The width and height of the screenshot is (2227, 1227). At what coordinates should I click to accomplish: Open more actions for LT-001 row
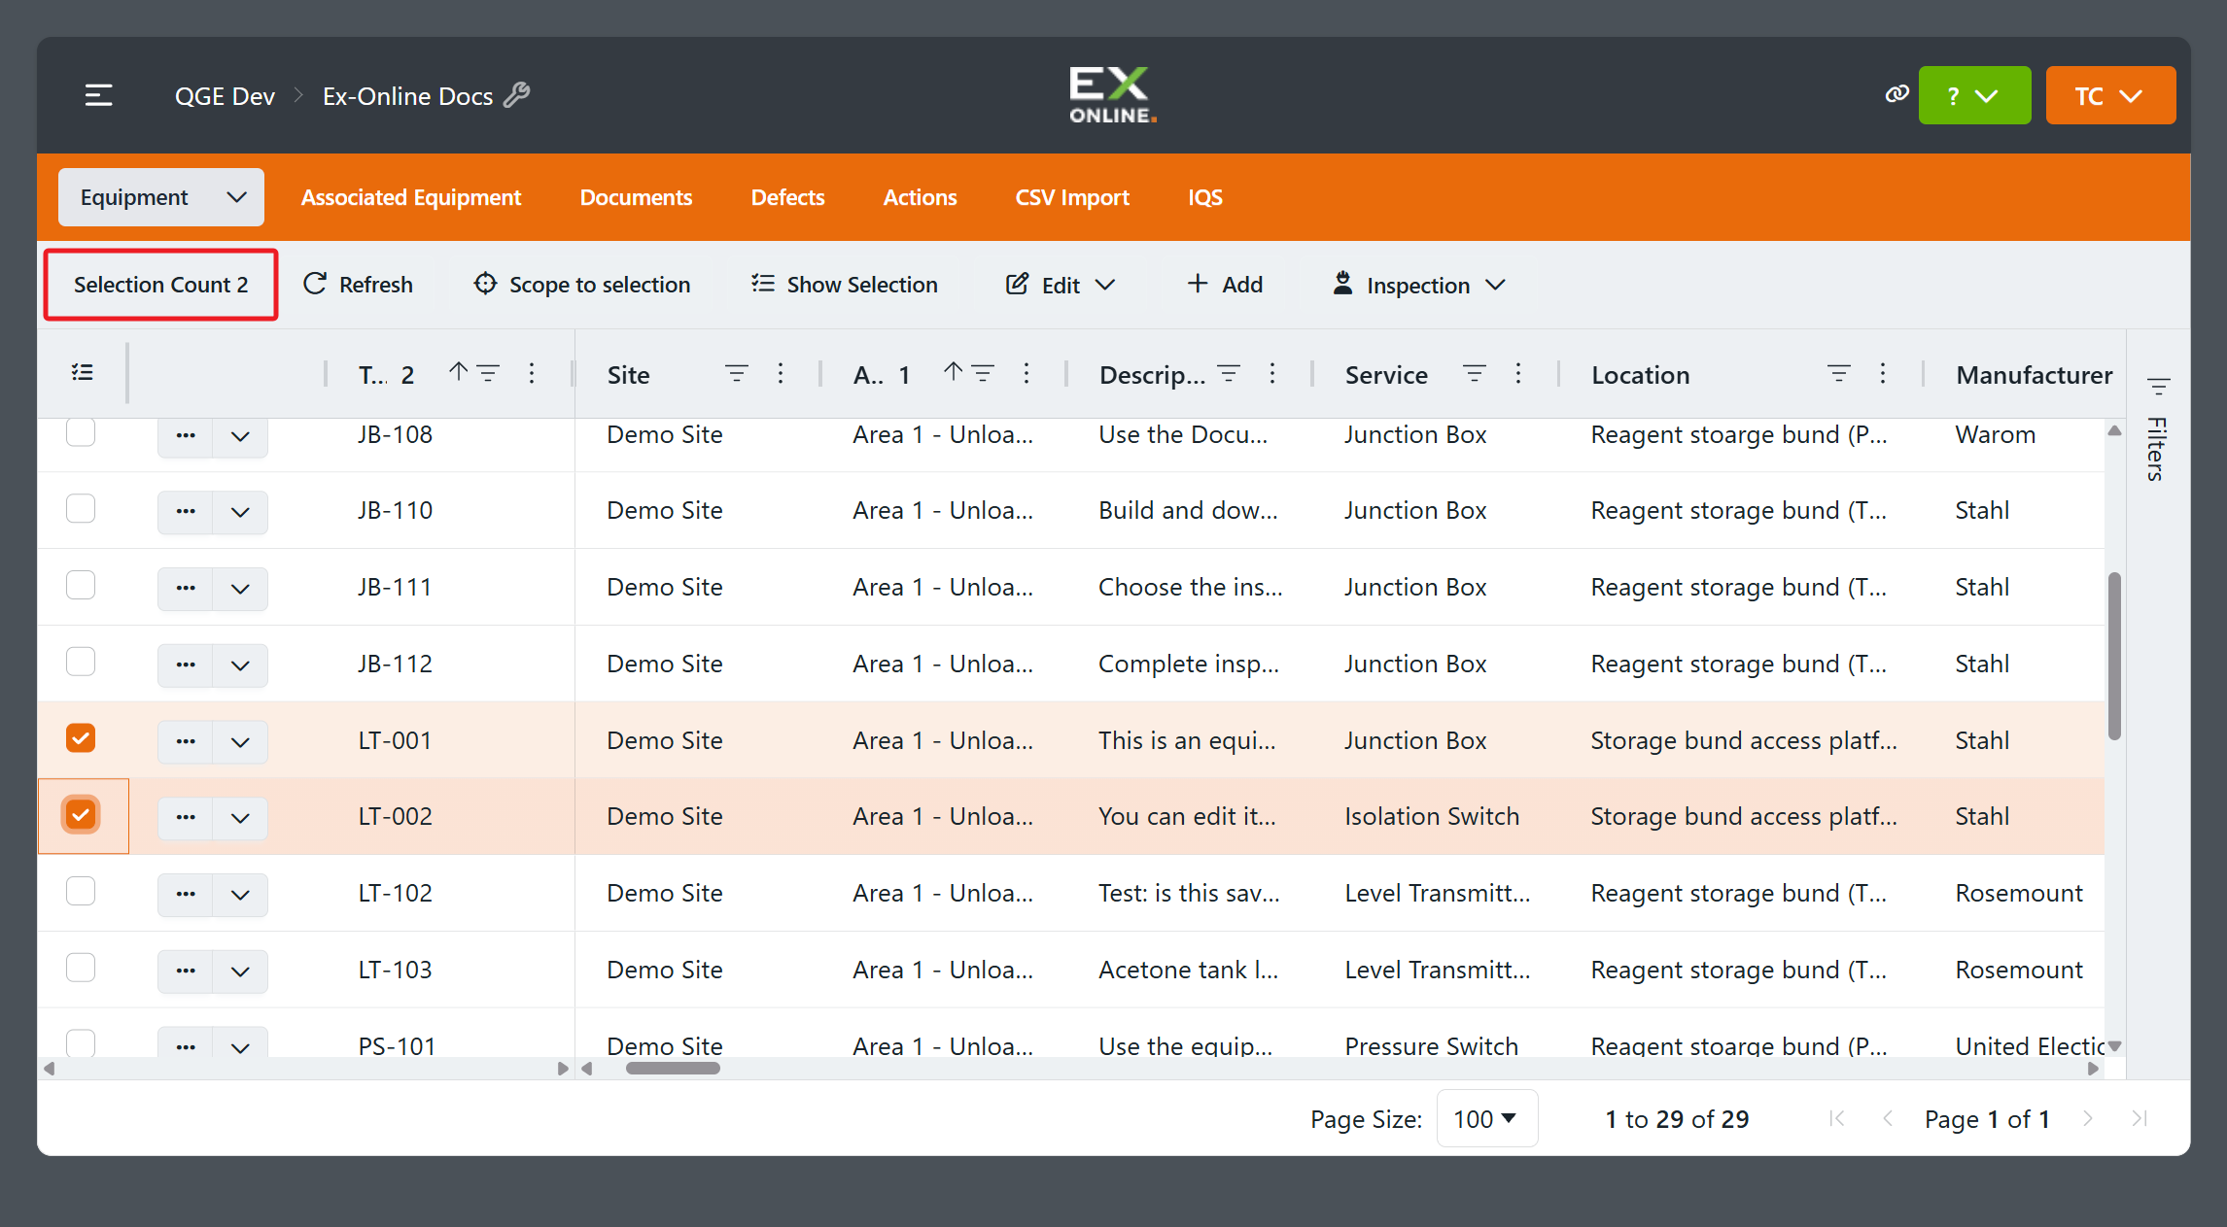point(186,741)
